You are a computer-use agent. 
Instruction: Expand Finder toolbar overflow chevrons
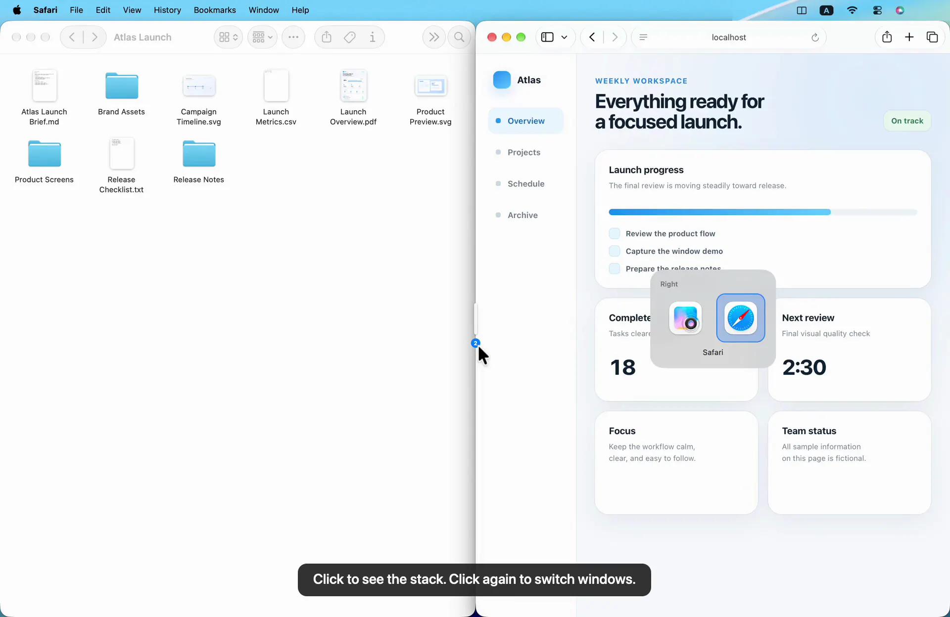click(434, 37)
